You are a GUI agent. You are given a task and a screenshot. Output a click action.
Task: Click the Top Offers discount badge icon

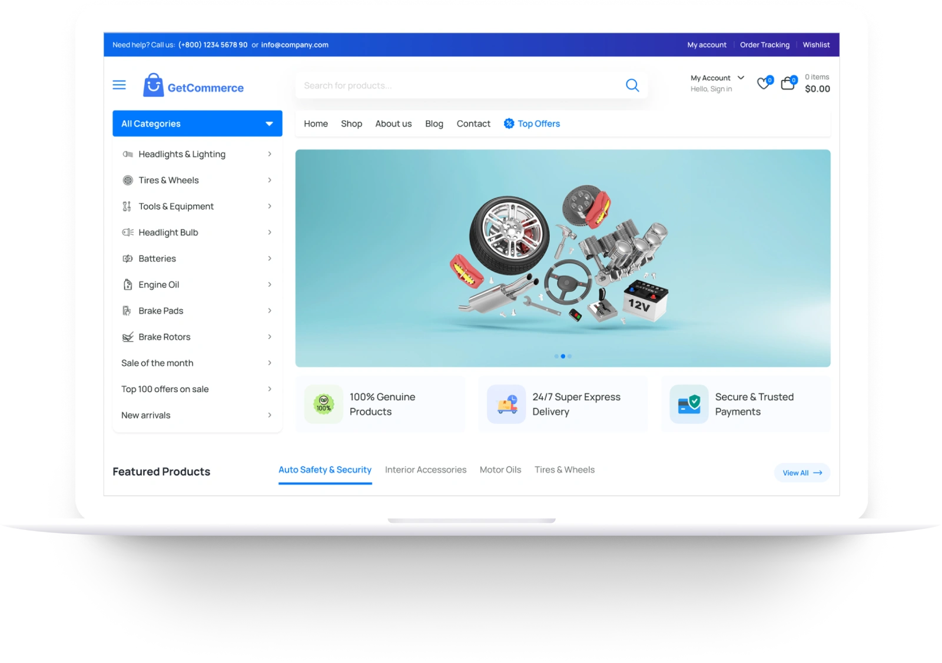pos(509,124)
